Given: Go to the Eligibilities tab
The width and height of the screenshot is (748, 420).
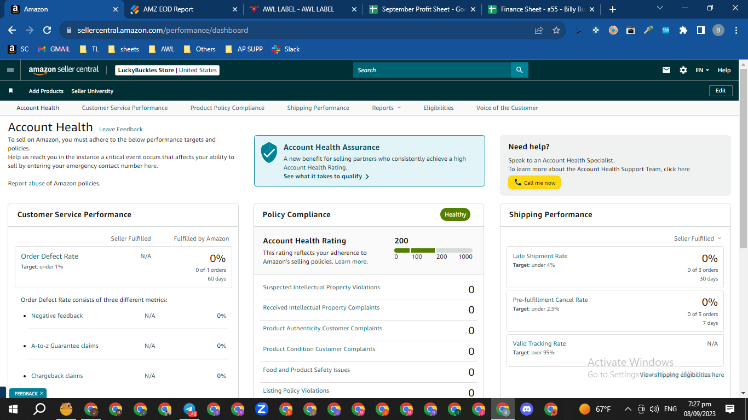Looking at the screenshot, I should pos(439,108).
